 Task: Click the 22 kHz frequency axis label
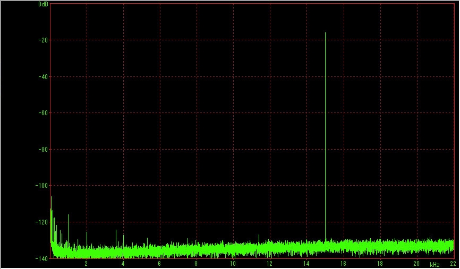point(453,264)
